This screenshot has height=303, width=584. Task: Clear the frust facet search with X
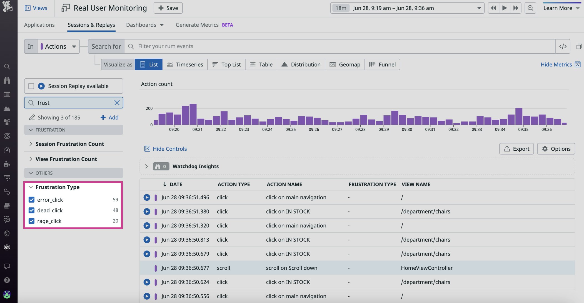[117, 103]
